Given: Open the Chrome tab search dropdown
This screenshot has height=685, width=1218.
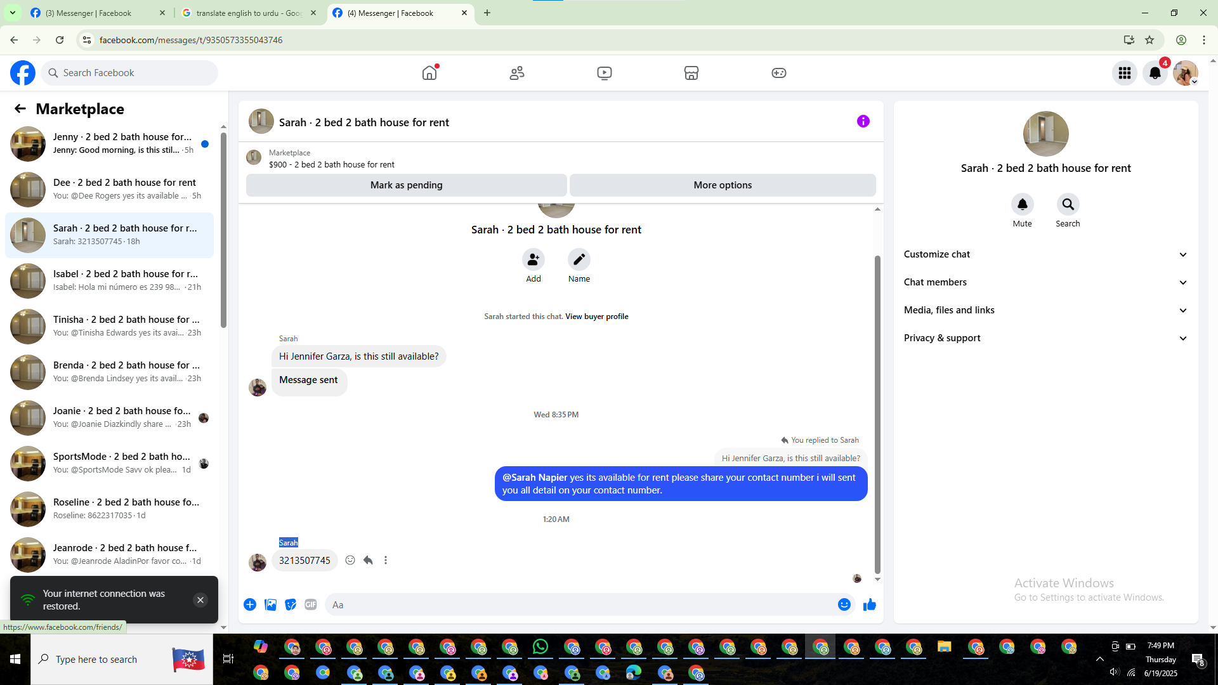Looking at the screenshot, I should [13, 13].
